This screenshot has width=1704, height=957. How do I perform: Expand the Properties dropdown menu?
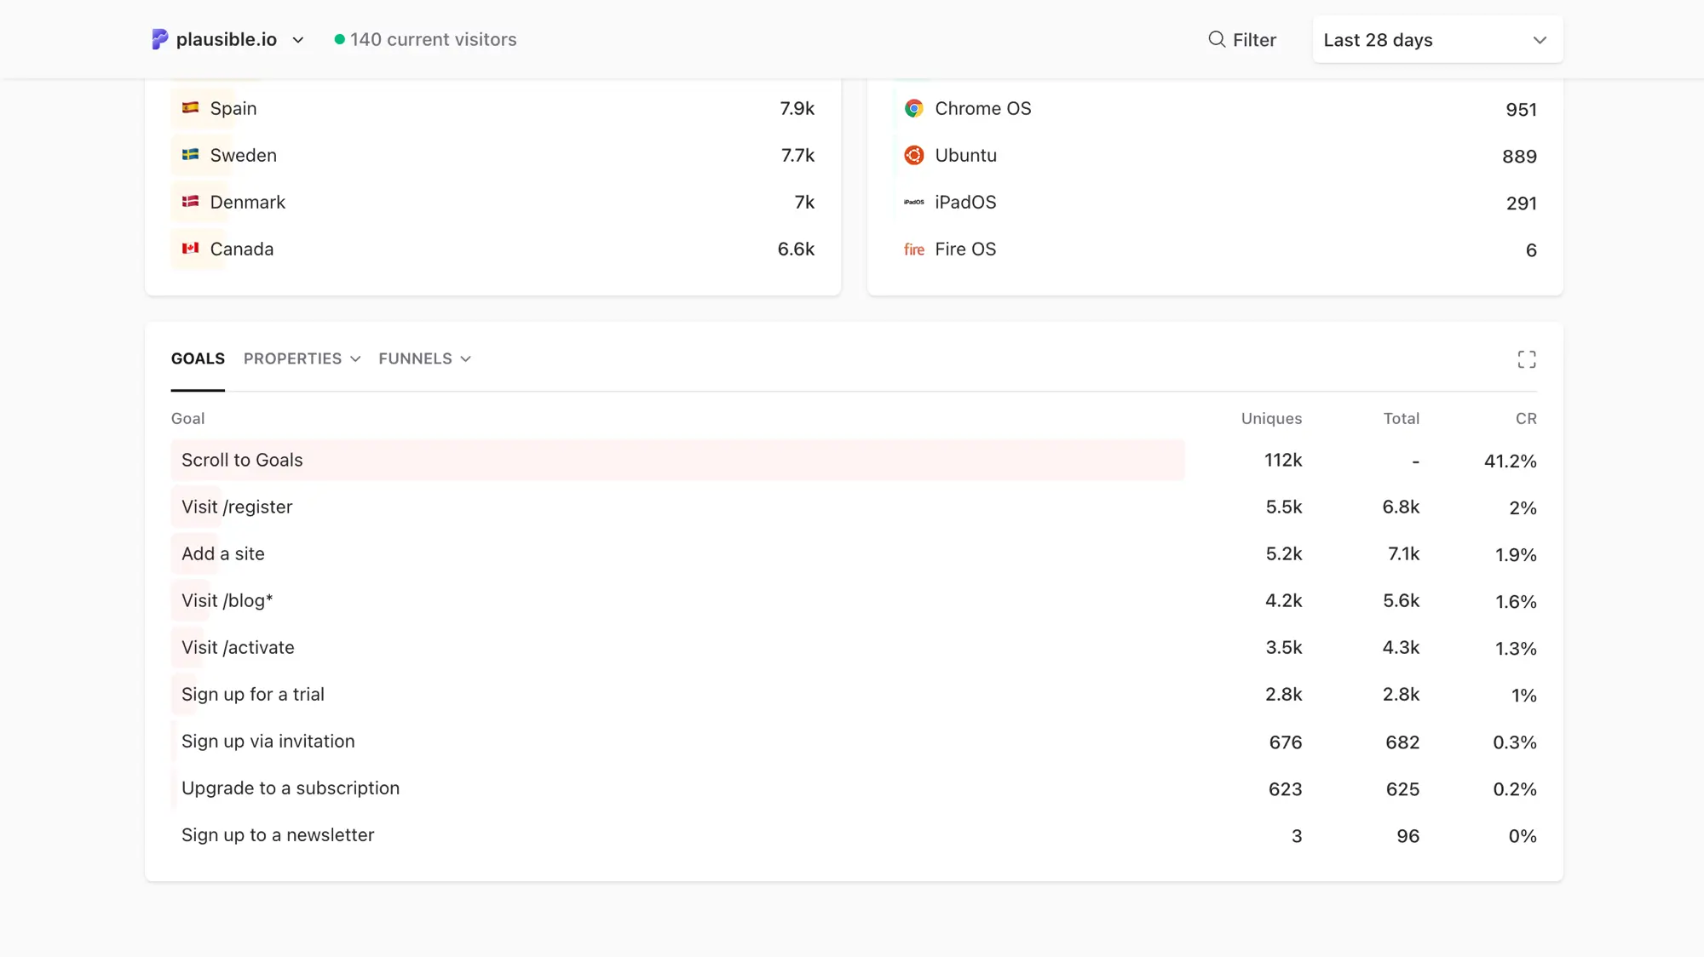pos(302,358)
